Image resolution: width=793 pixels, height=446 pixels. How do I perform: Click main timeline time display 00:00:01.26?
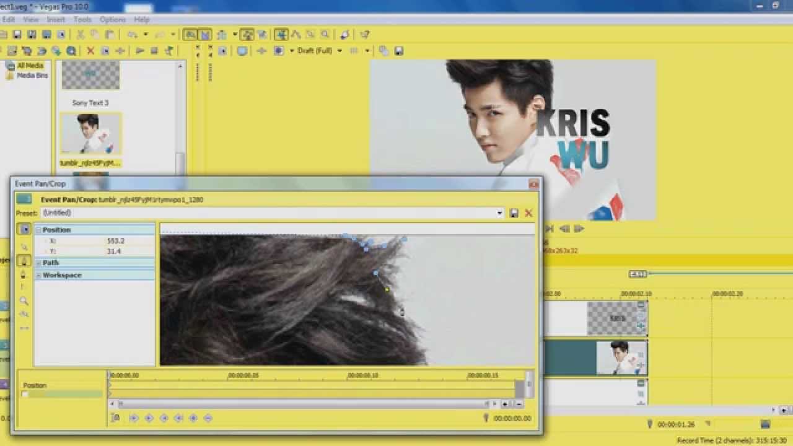pyautogui.click(x=676, y=425)
